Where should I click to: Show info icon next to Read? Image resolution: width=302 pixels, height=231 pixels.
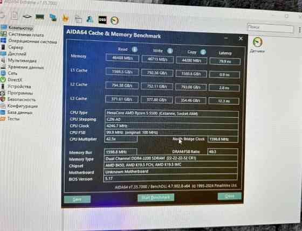click(x=134, y=50)
